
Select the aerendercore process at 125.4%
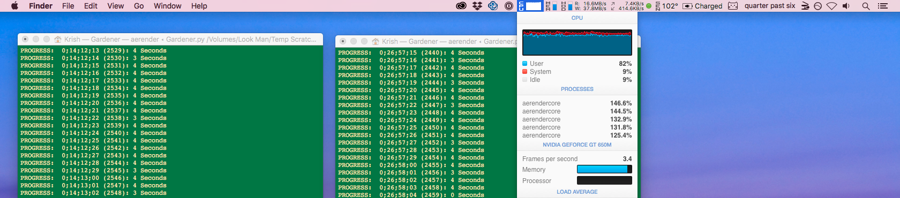(x=577, y=135)
